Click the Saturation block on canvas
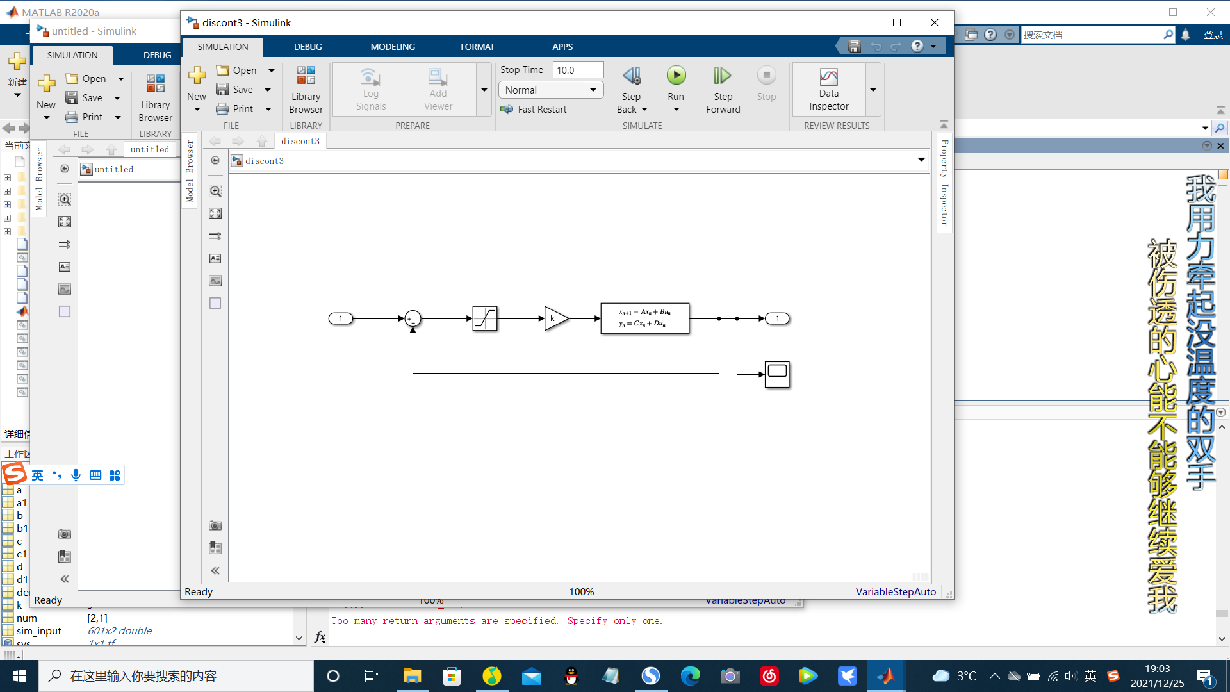 tap(485, 318)
